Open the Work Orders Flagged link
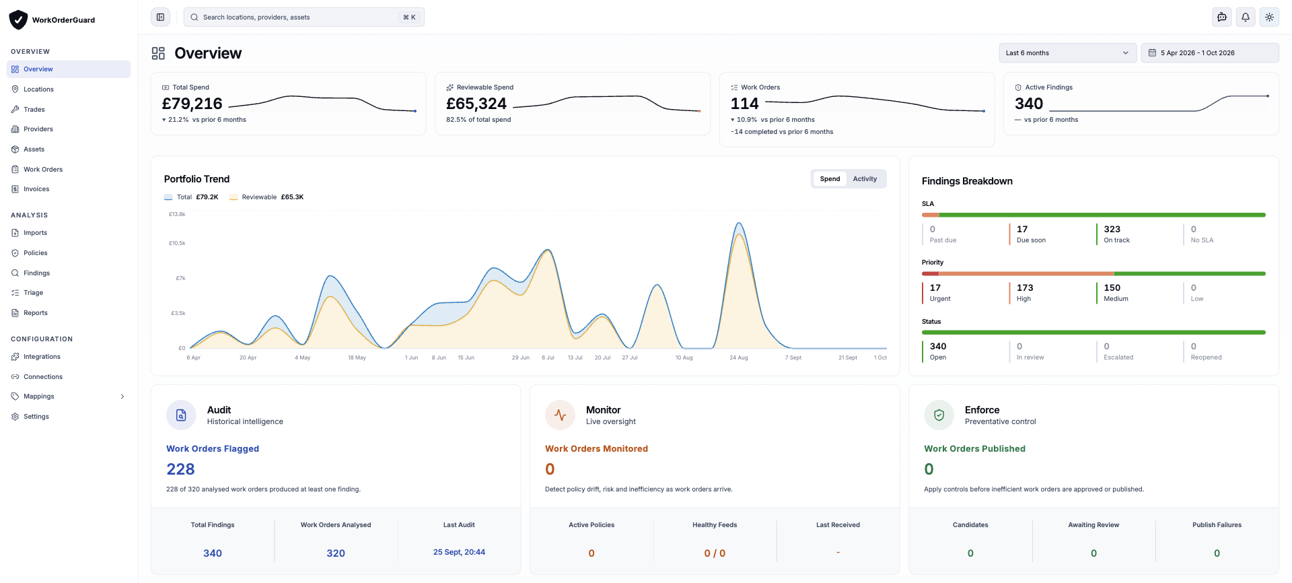The image size is (1292, 583). (x=213, y=449)
